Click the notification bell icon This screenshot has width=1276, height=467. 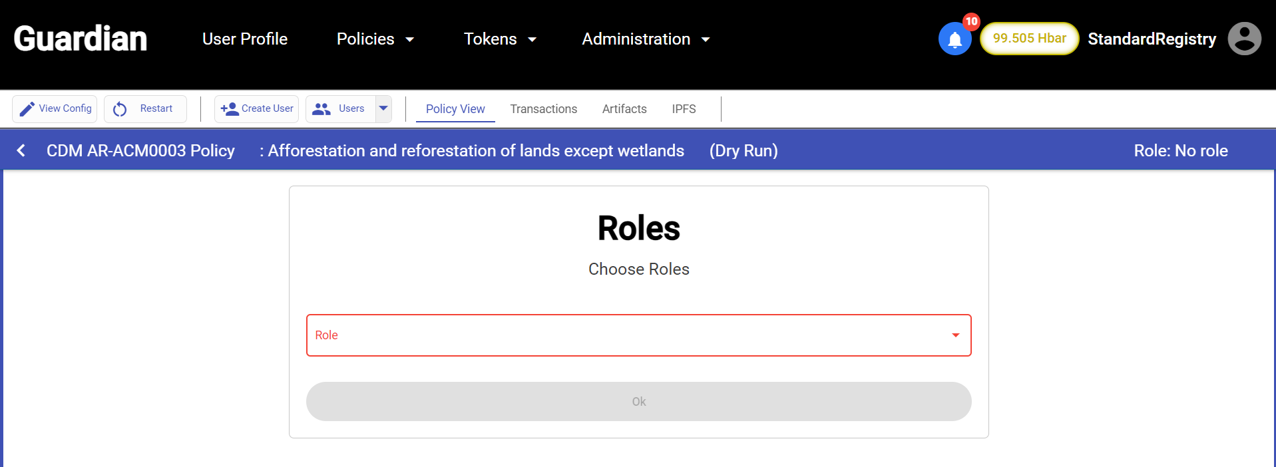click(x=955, y=39)
